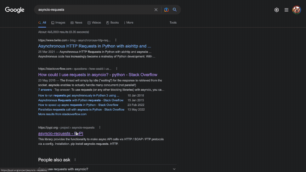The height and width of the screenshot is (172, 306).
Task: Open search by image camera icon
Action: [166, 10]
